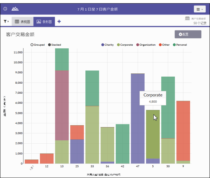The height and width of the screenshot is (178, 210).
Task: Toggle the Other series in legend
Action: [160, 45]
